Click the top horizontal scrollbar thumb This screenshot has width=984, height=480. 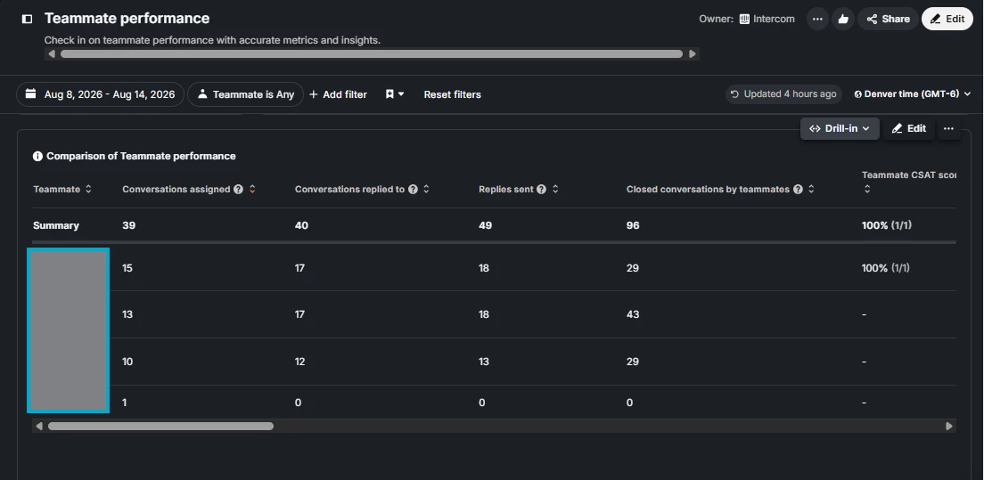pos(372,54)
